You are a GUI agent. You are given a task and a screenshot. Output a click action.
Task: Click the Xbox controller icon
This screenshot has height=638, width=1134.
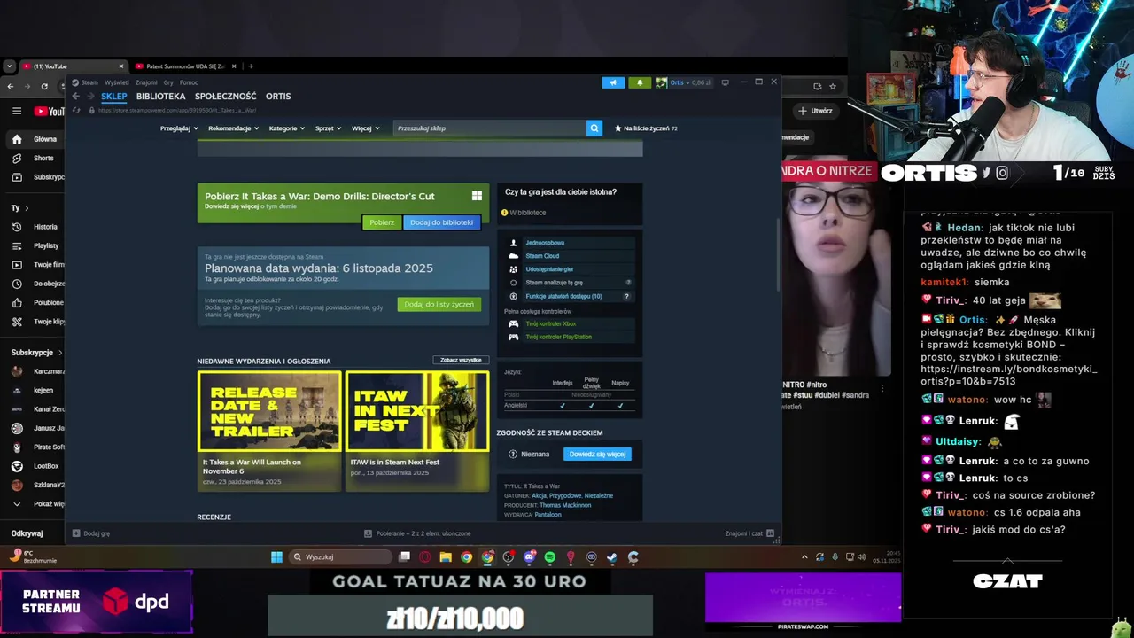pyautogui.click(x=513, y=323)
